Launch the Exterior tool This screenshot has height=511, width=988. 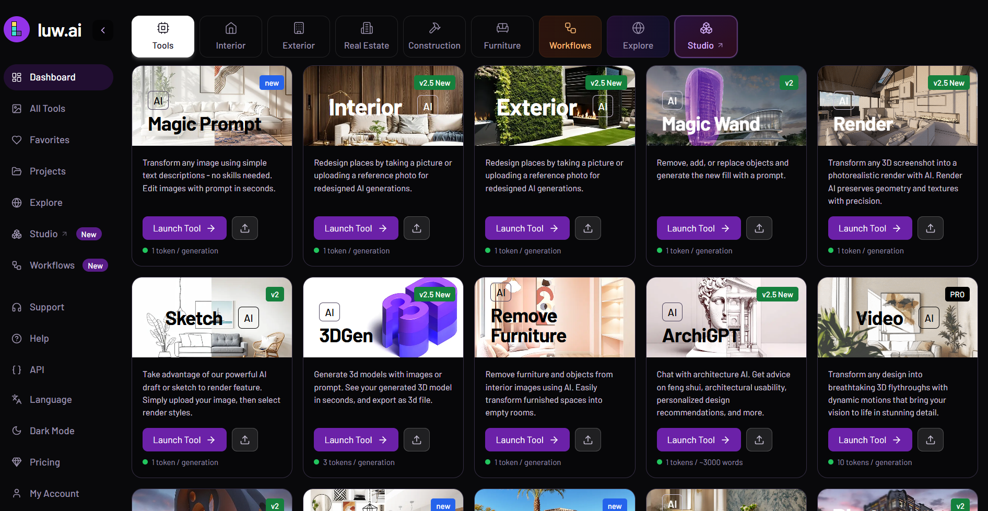pos(527,228)
